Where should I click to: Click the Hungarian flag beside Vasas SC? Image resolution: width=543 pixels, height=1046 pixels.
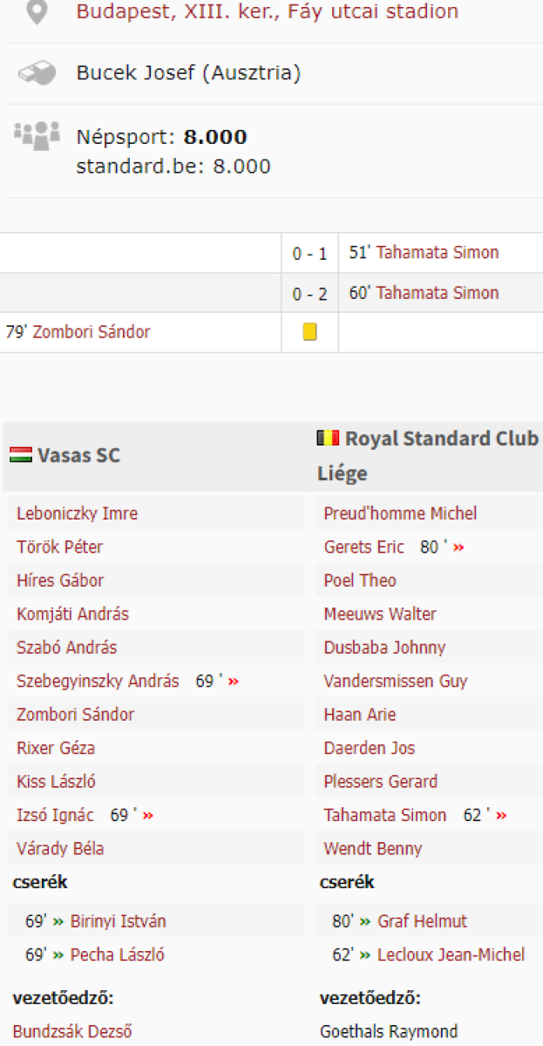(x=21, y=455)
